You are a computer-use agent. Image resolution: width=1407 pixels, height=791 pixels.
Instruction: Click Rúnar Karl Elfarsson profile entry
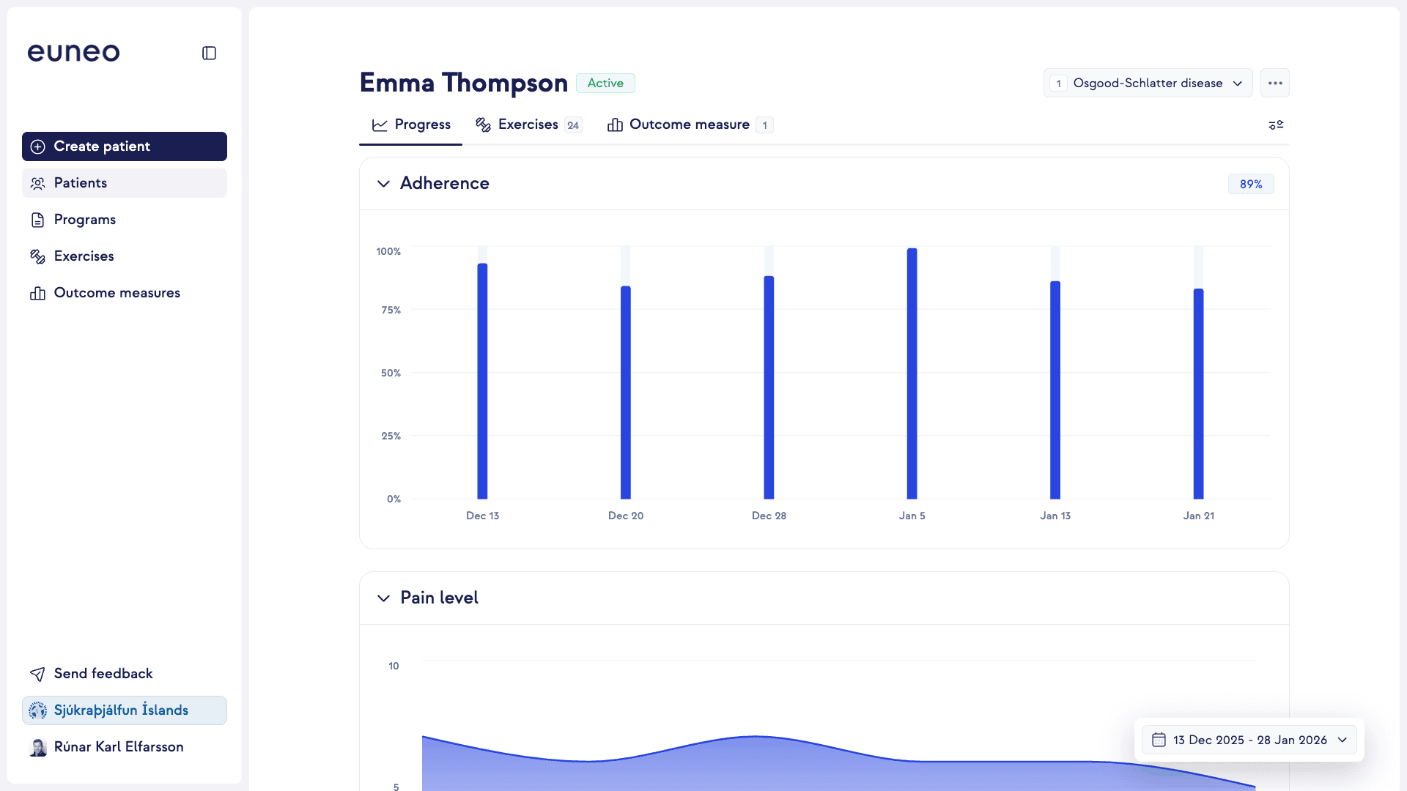(x=119, y=747)
